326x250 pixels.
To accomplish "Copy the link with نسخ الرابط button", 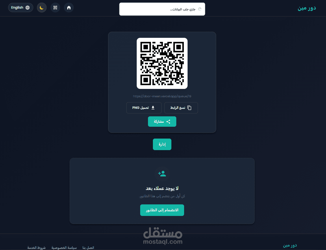I will pos(181,108).
